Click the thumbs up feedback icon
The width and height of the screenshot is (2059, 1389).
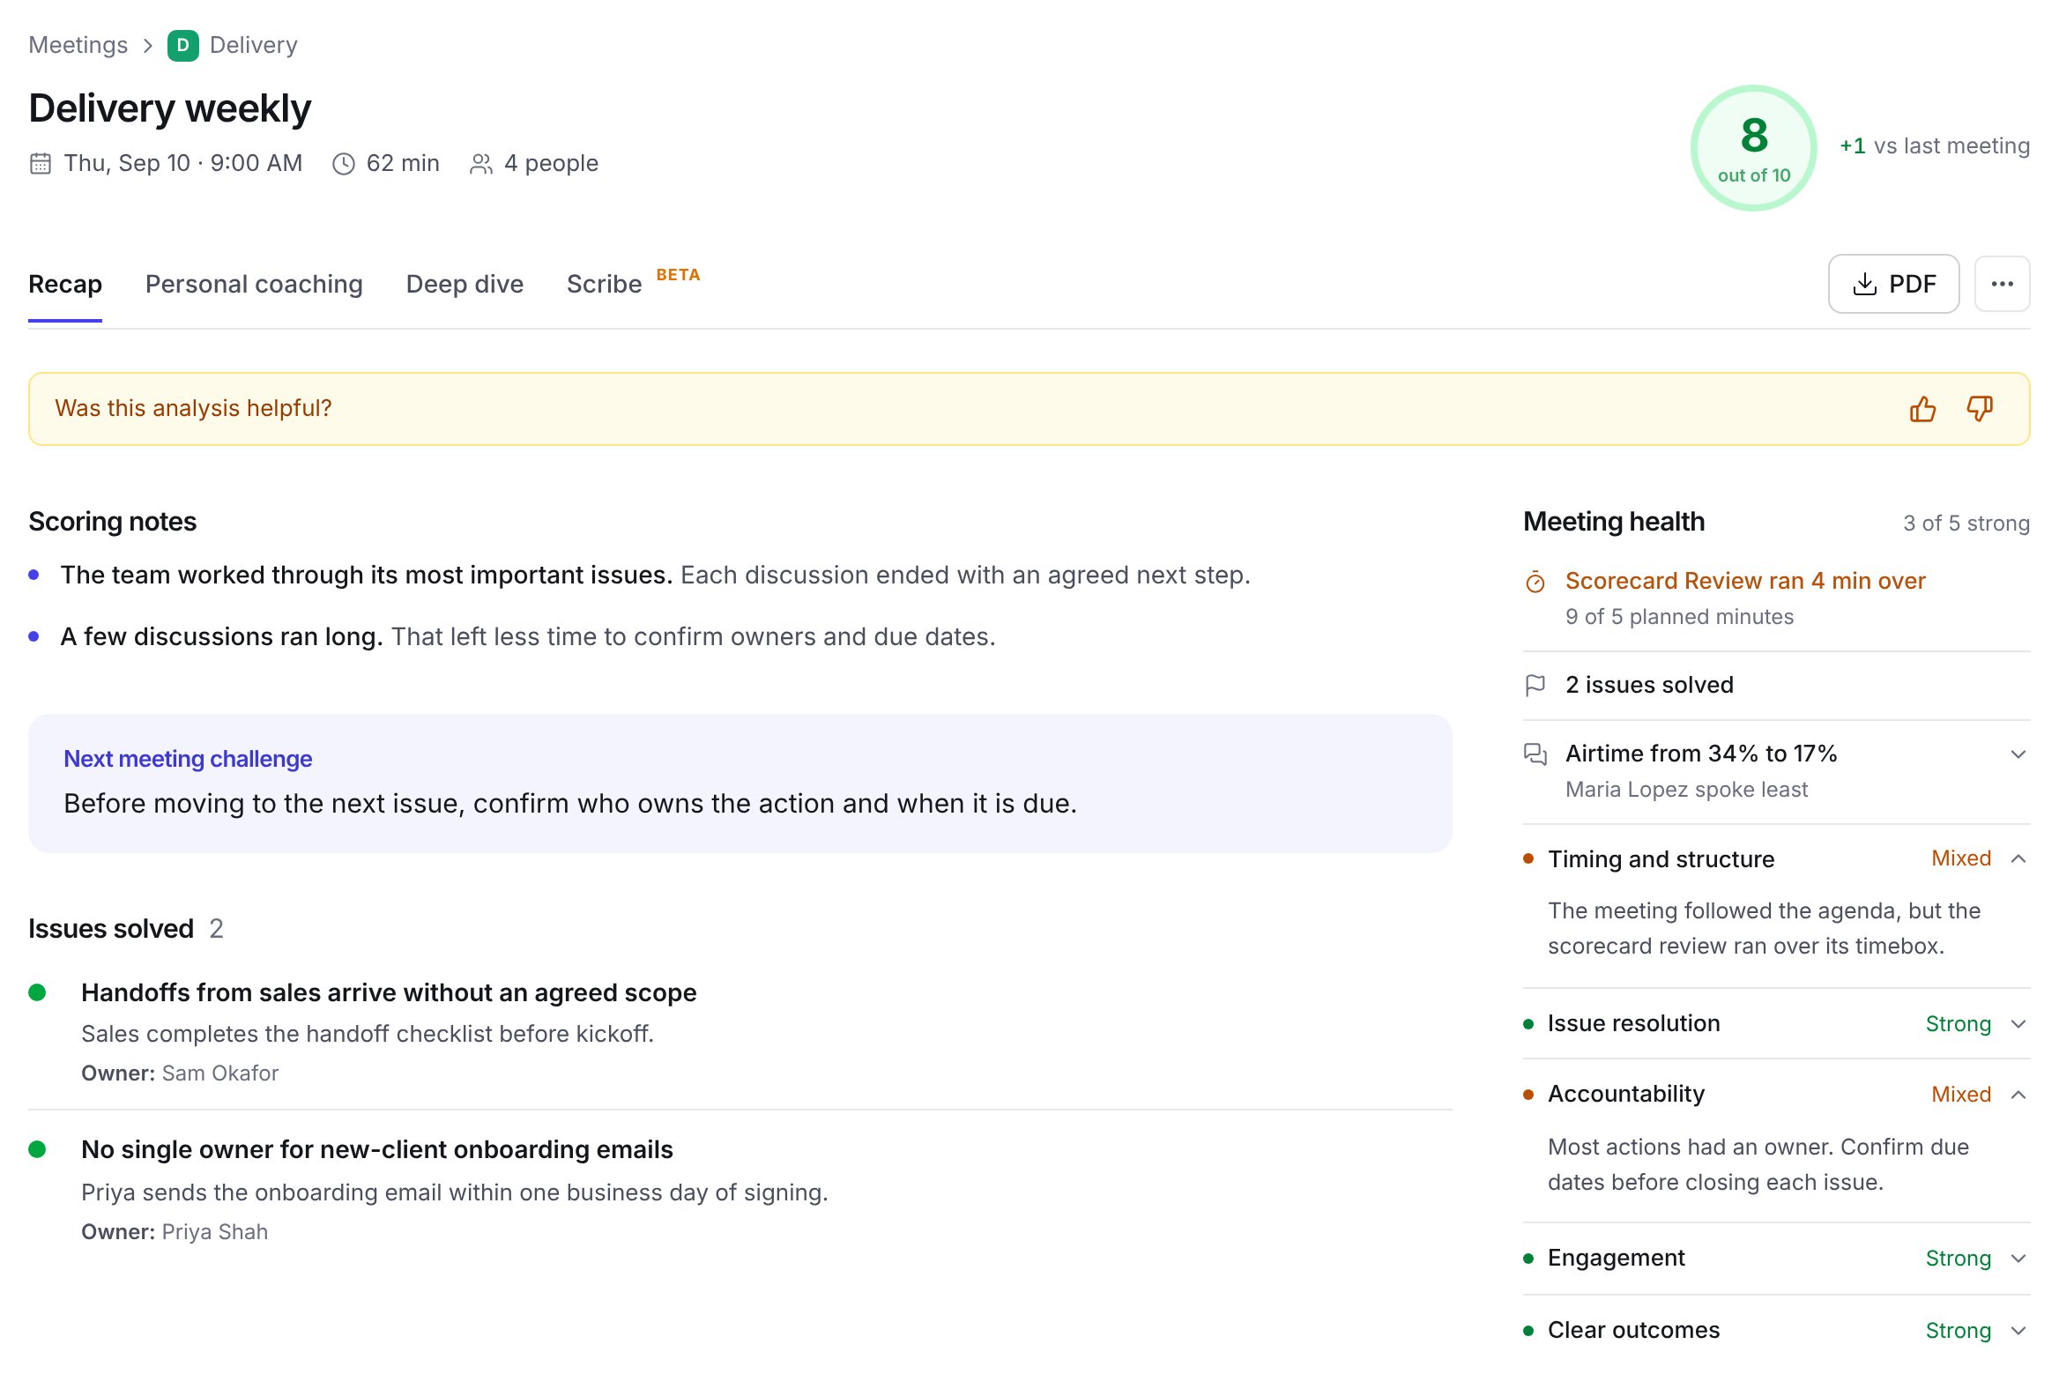click(x=1921, y=409)
